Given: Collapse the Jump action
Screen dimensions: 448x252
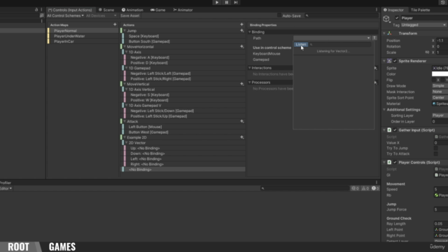Looking at the screenshot, I should (125, 31).
